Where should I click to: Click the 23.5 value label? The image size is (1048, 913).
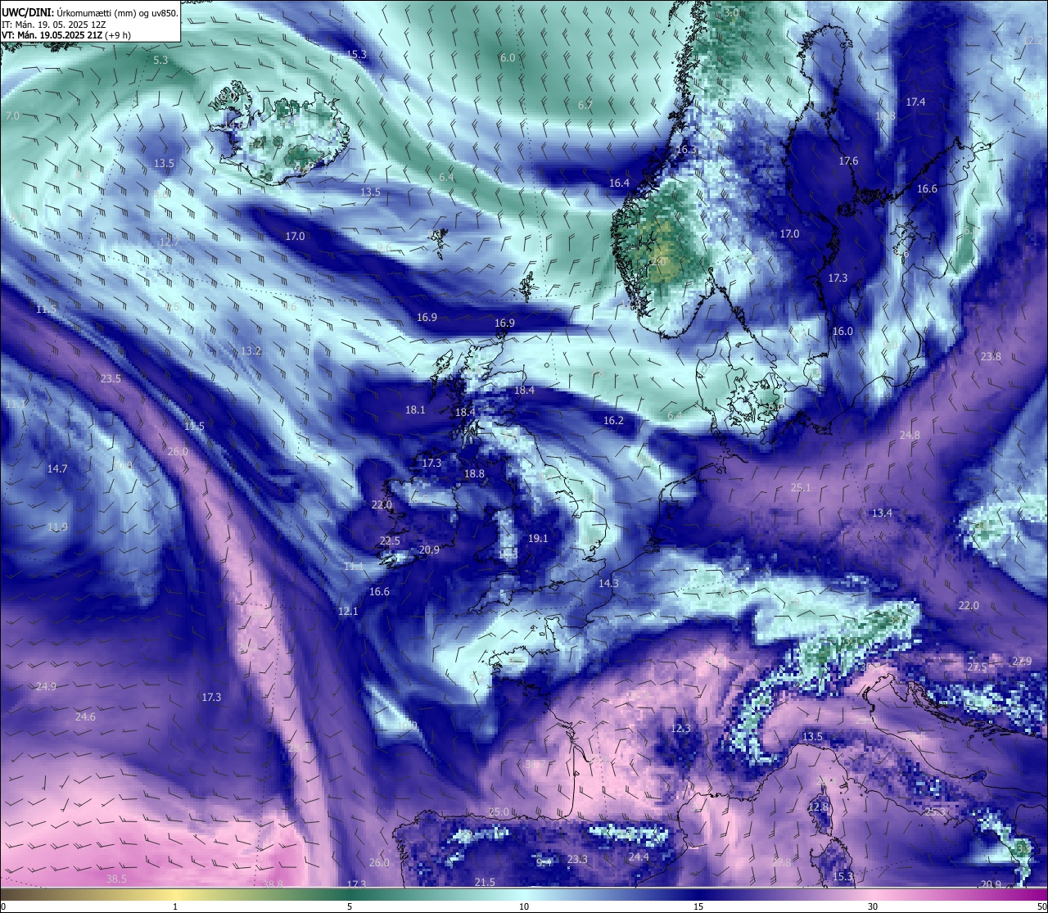(x=111, y=378)
